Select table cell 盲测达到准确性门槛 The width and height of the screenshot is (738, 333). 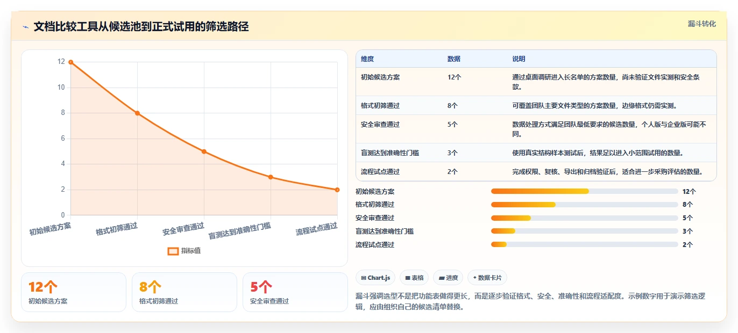click(x=390, y=153)
